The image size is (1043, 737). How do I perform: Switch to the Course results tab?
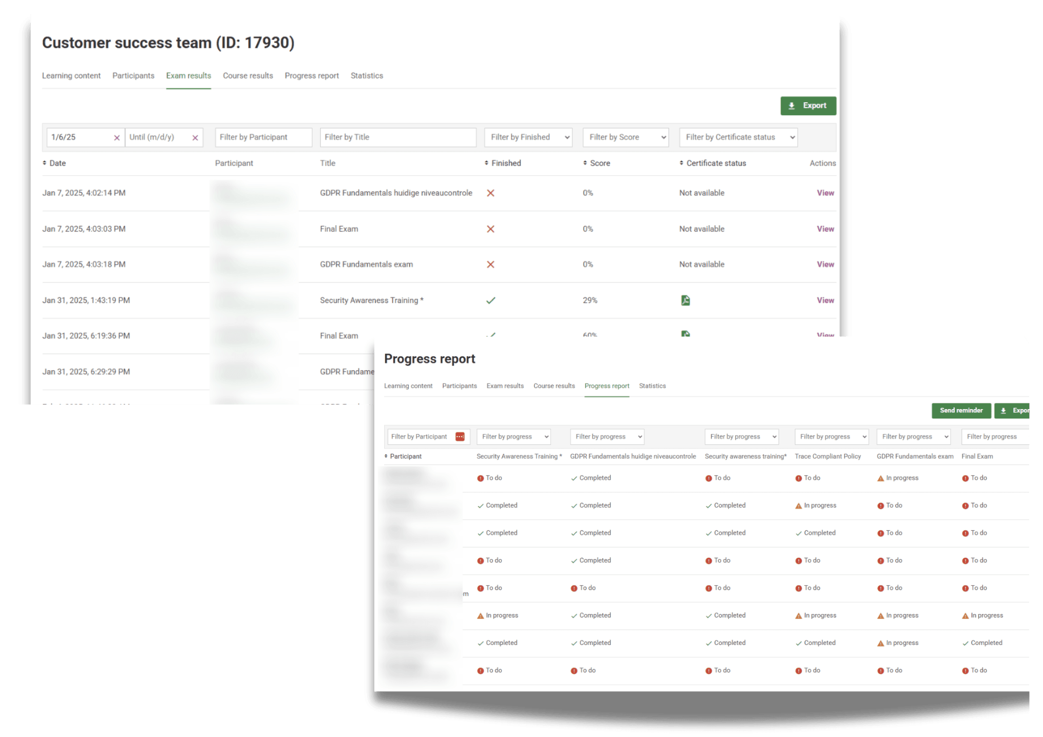(x=248, y=76)
